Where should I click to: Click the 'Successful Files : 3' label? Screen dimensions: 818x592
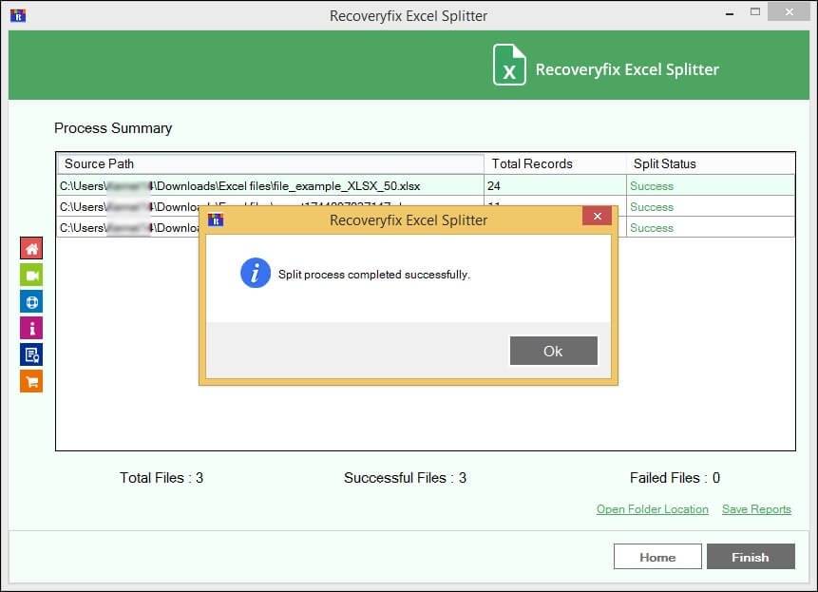405,478
